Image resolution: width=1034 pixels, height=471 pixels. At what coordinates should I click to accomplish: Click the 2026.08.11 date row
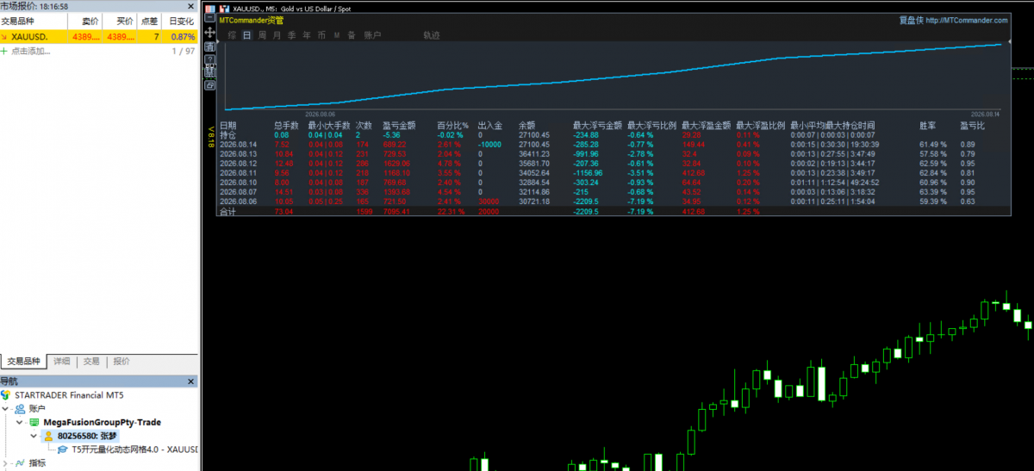(x=239, y=173)
